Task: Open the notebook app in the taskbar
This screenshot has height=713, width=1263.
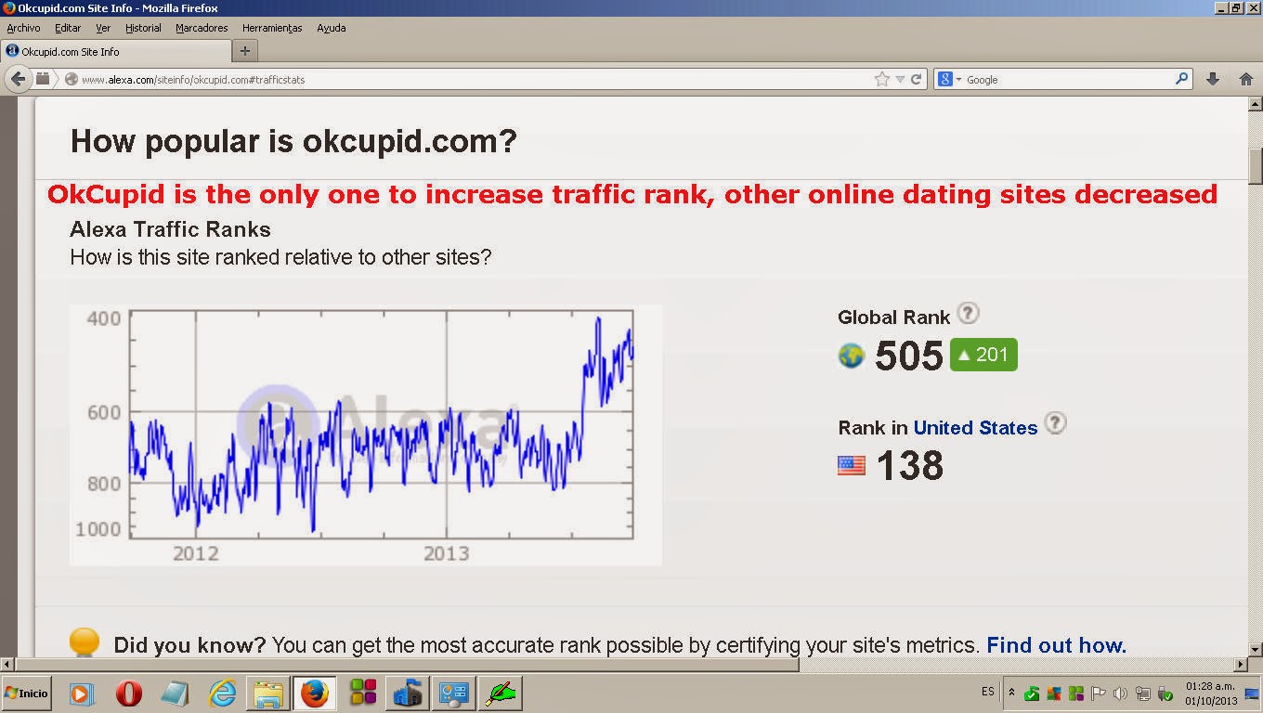Action: (175, 694)
